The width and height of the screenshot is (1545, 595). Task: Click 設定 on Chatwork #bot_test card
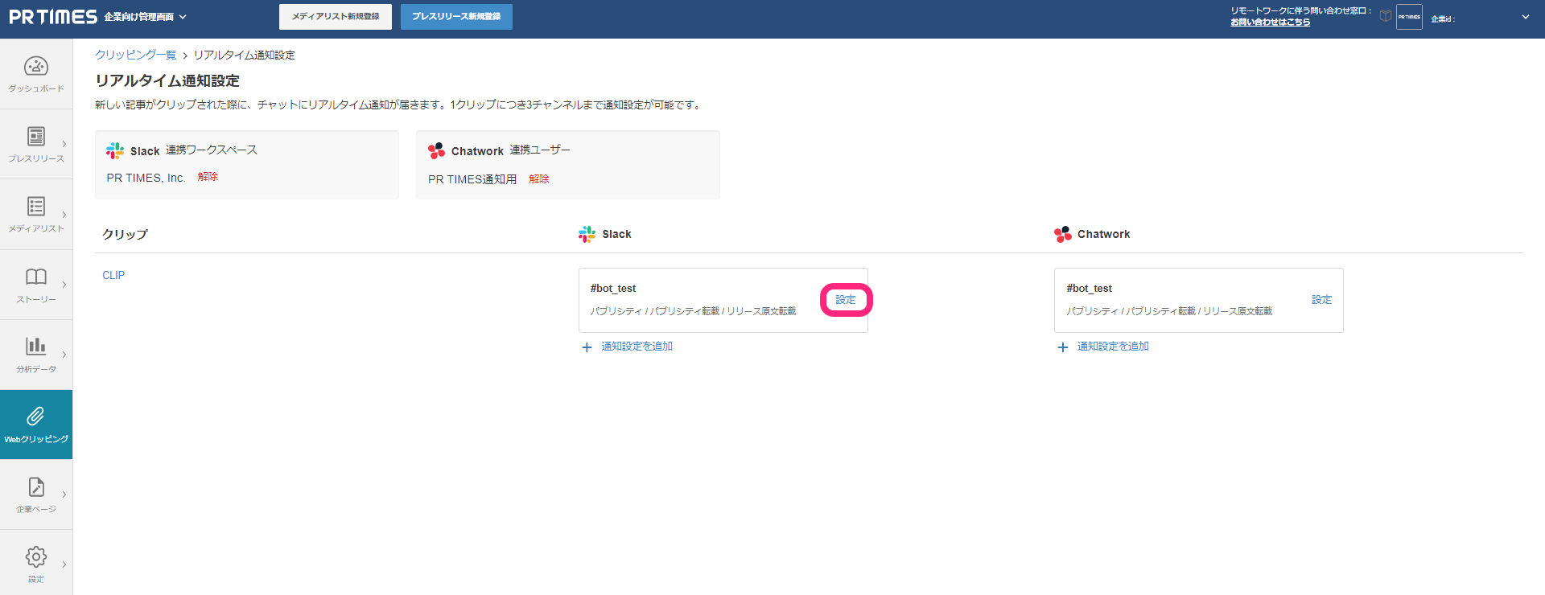click(x=1321, y=299)
